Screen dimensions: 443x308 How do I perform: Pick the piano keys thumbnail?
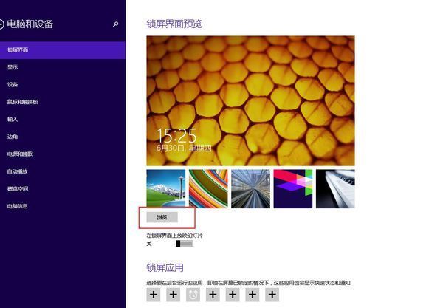(335, 189)
